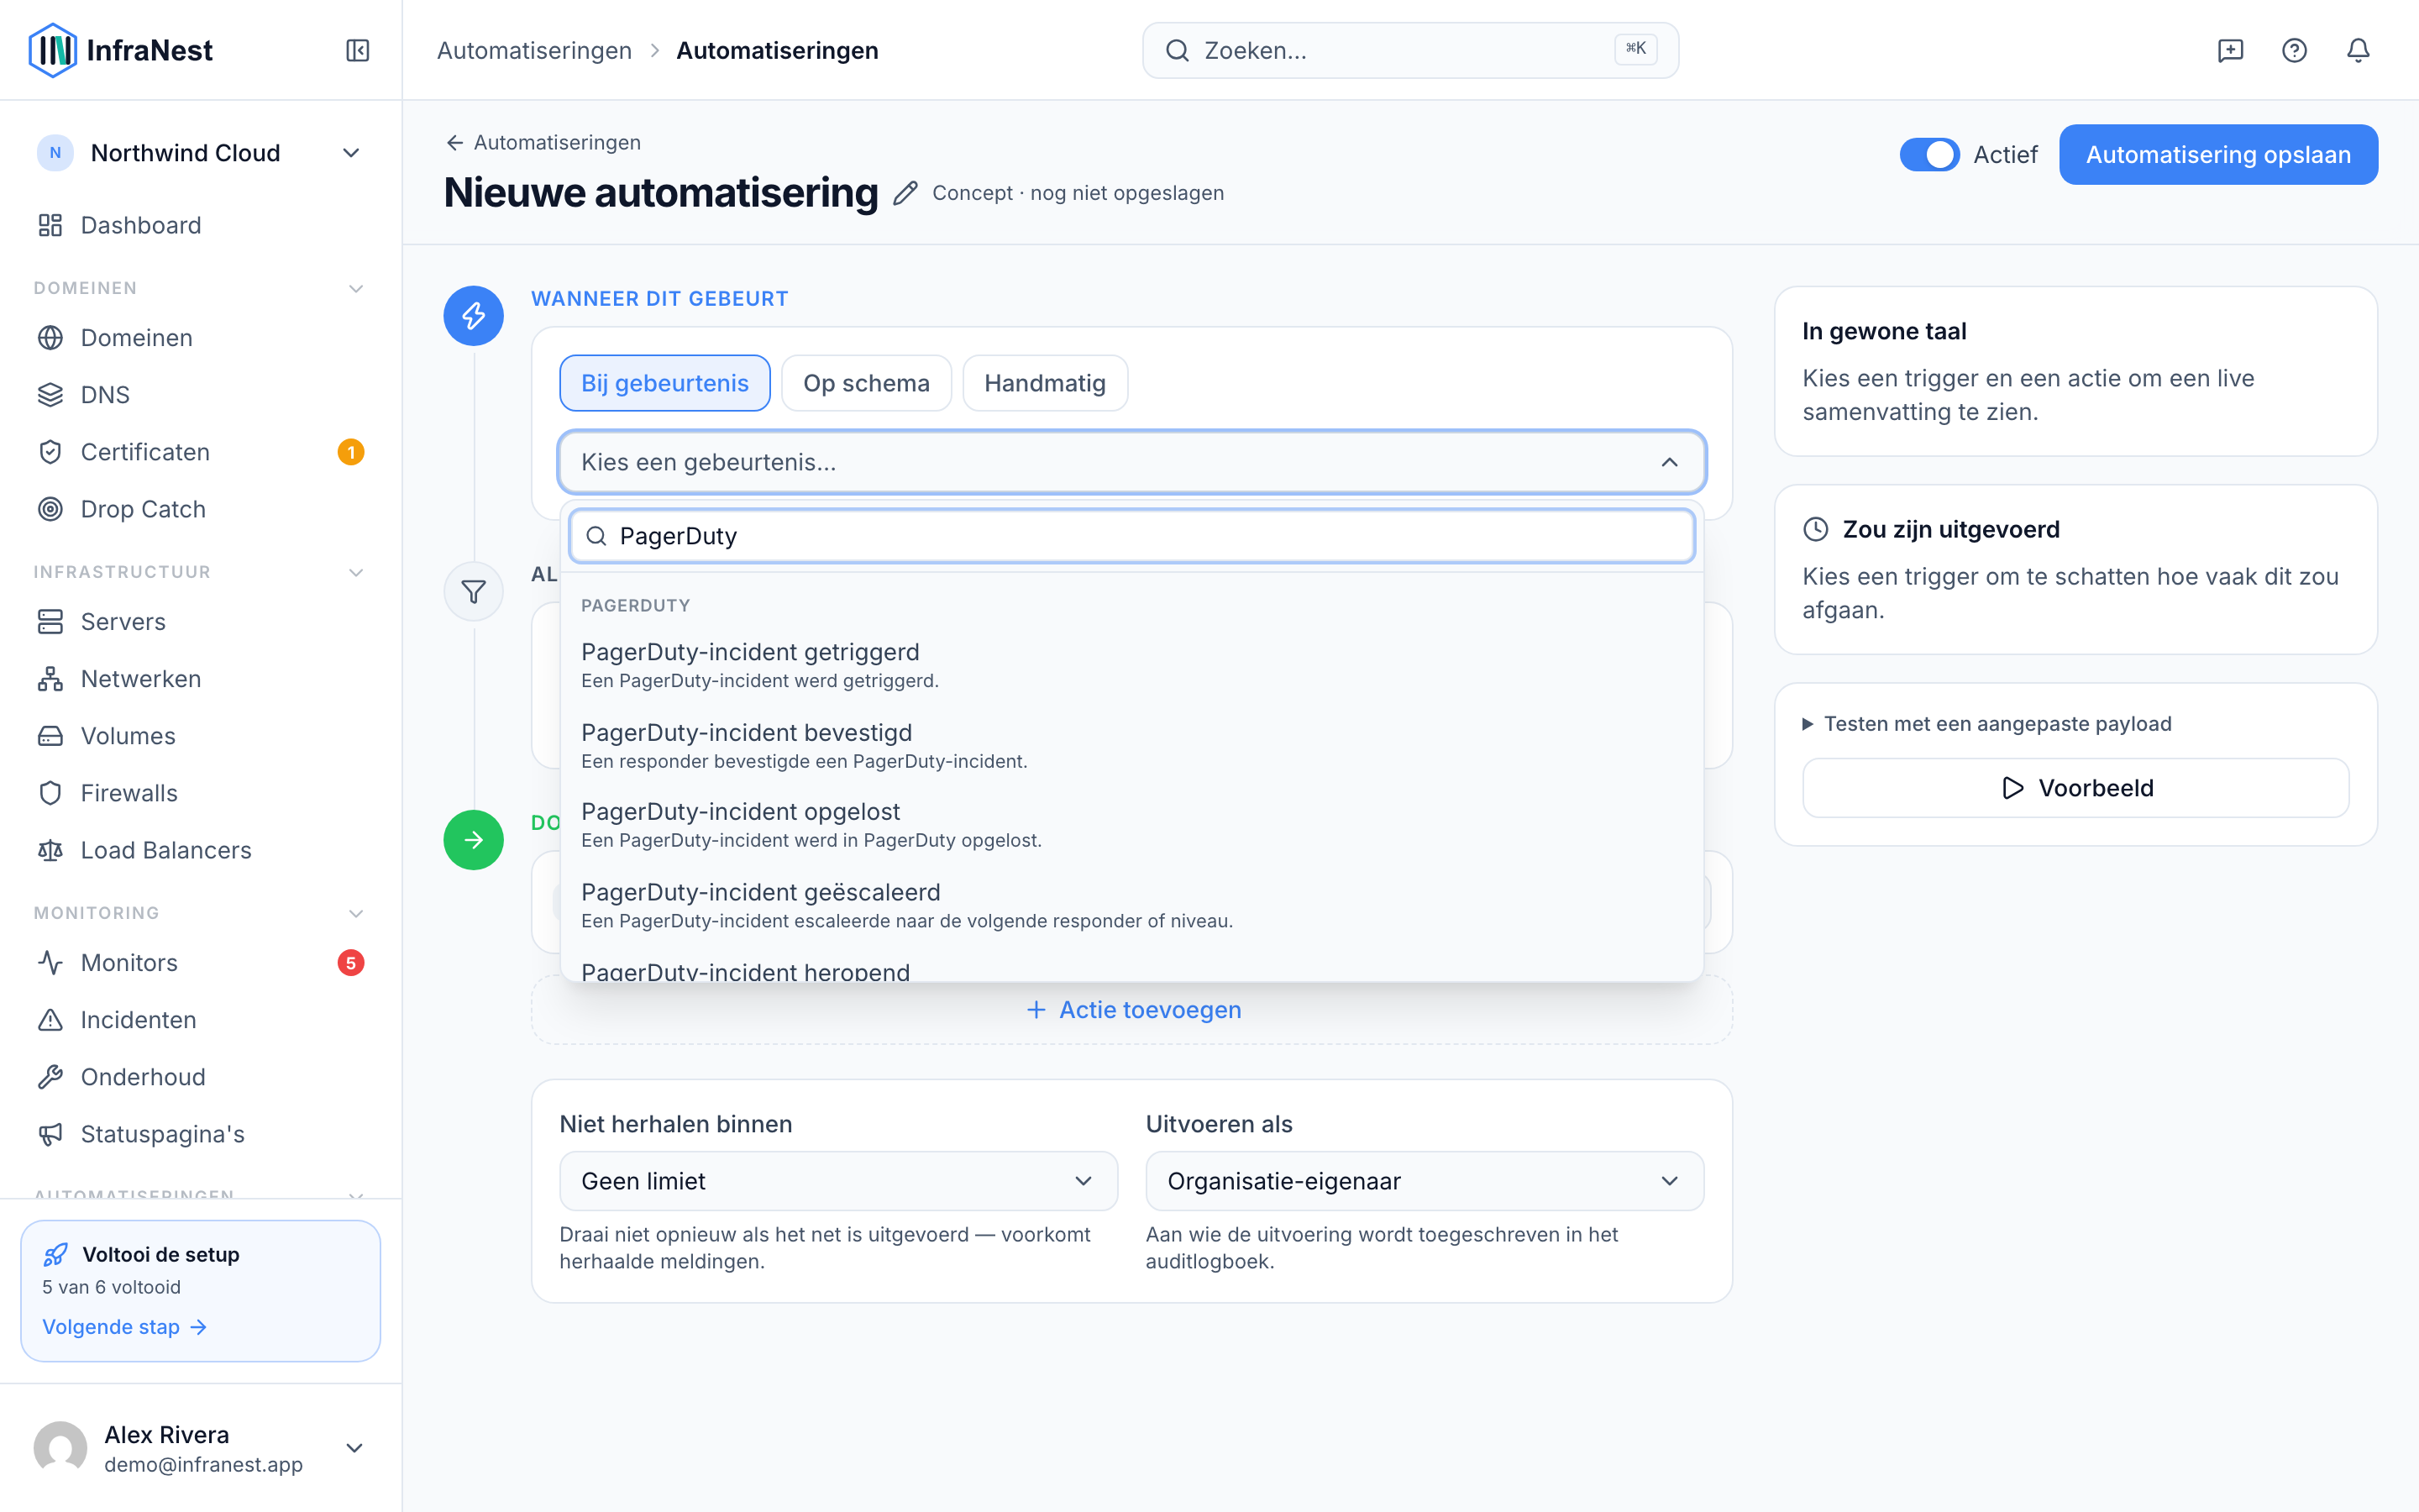Open the help question mark icon

pyautogui.click(x=2294, y=50)
